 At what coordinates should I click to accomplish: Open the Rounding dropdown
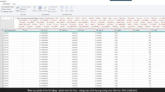[52, 9]
